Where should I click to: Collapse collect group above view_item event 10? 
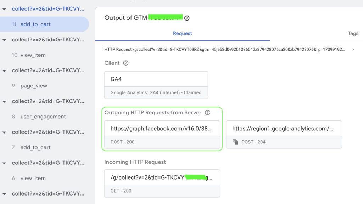(4, 40)
